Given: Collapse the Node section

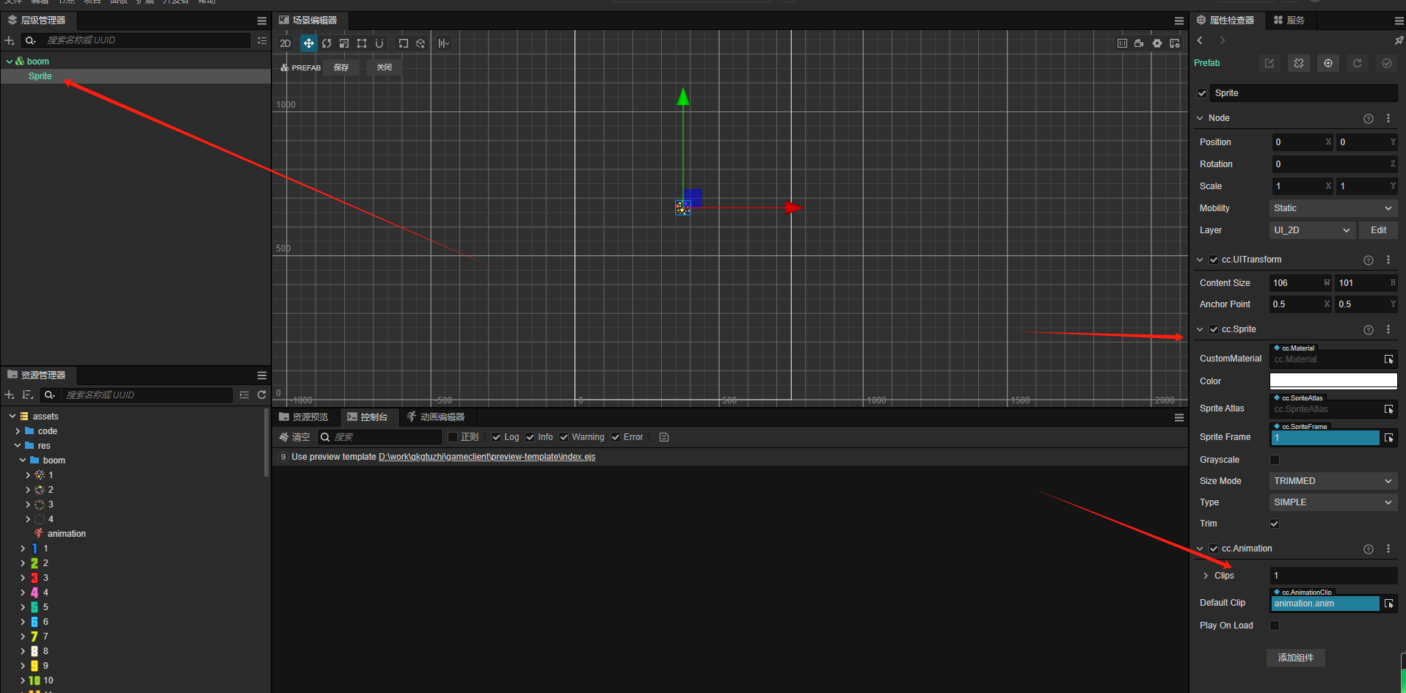Looking at the screenshot, I should 1200,118.
